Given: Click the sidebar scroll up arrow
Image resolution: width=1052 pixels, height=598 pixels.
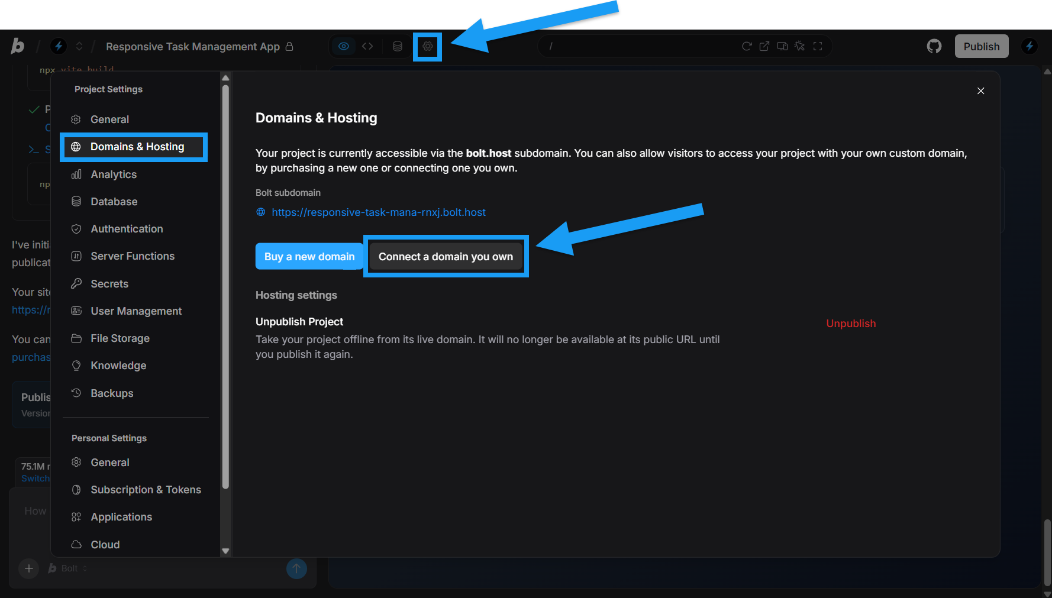Looking at the screenshot, I should 225,78.
